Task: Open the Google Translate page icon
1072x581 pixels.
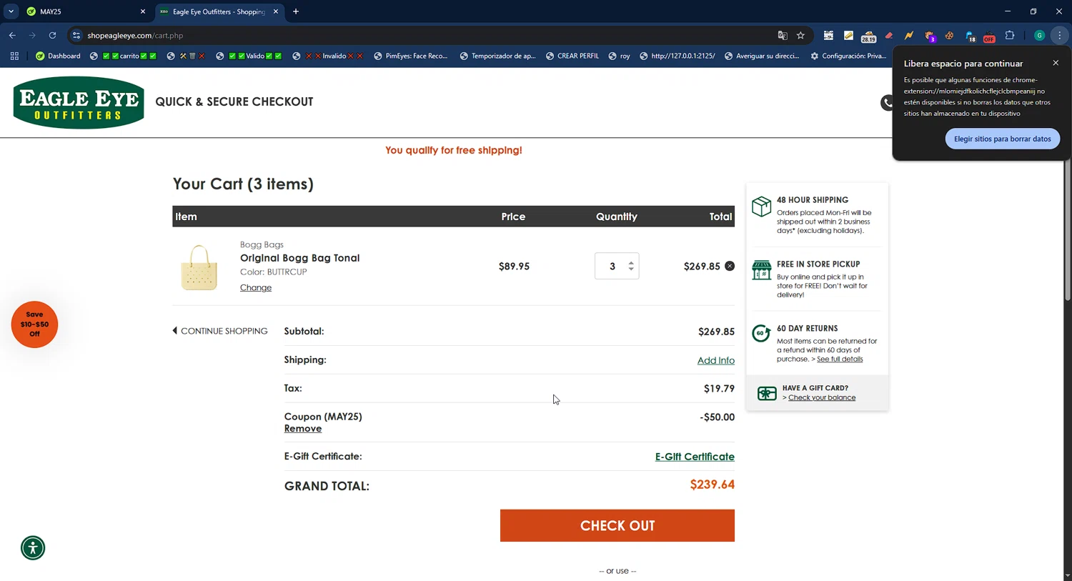Action: click(x=783, y=35)
